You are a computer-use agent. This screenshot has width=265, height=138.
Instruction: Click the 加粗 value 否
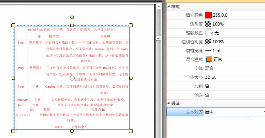pos(207,86)
